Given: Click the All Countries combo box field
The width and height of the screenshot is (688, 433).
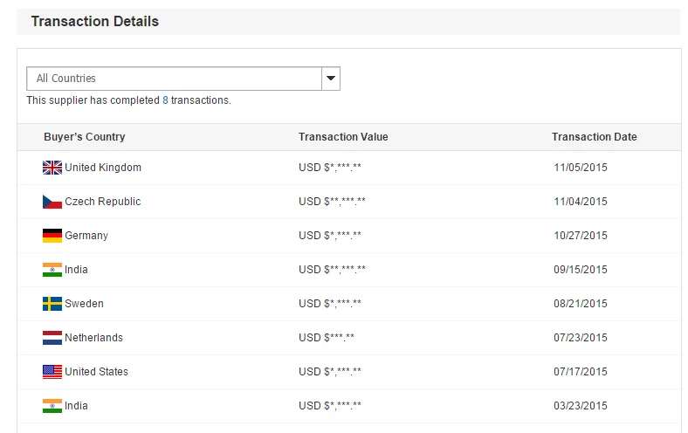Looking at the screenshot, I should pos(183,79).
